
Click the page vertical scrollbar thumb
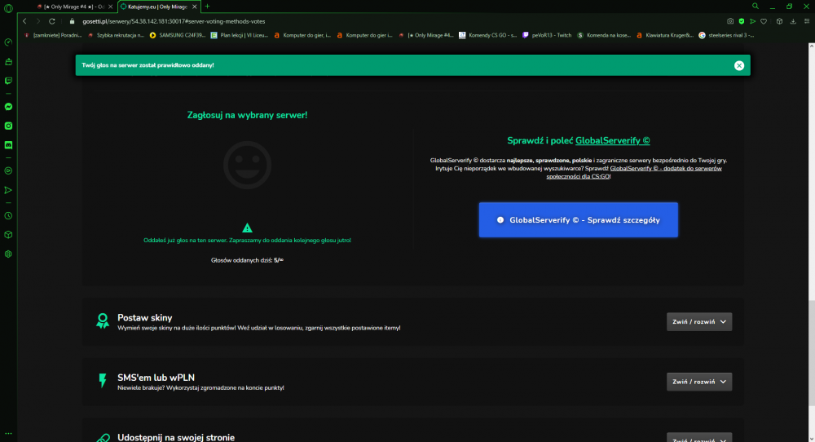point(812,354)
